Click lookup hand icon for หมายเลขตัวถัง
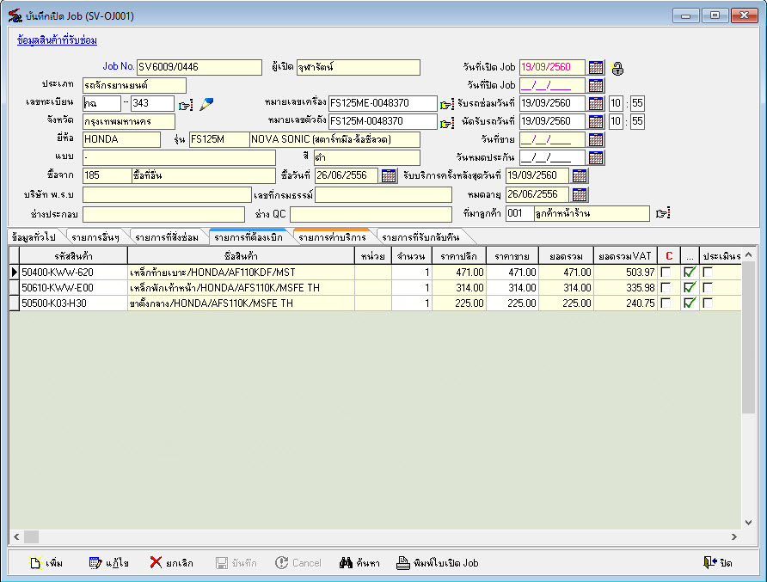The width and height of the screenshot is (767, 582). click(x=446, y=123)
